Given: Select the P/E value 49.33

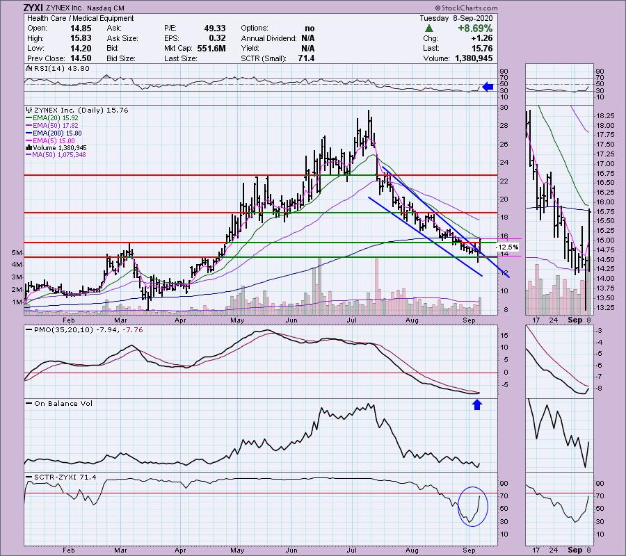Looking at the screenshot, I should [215, 28].
